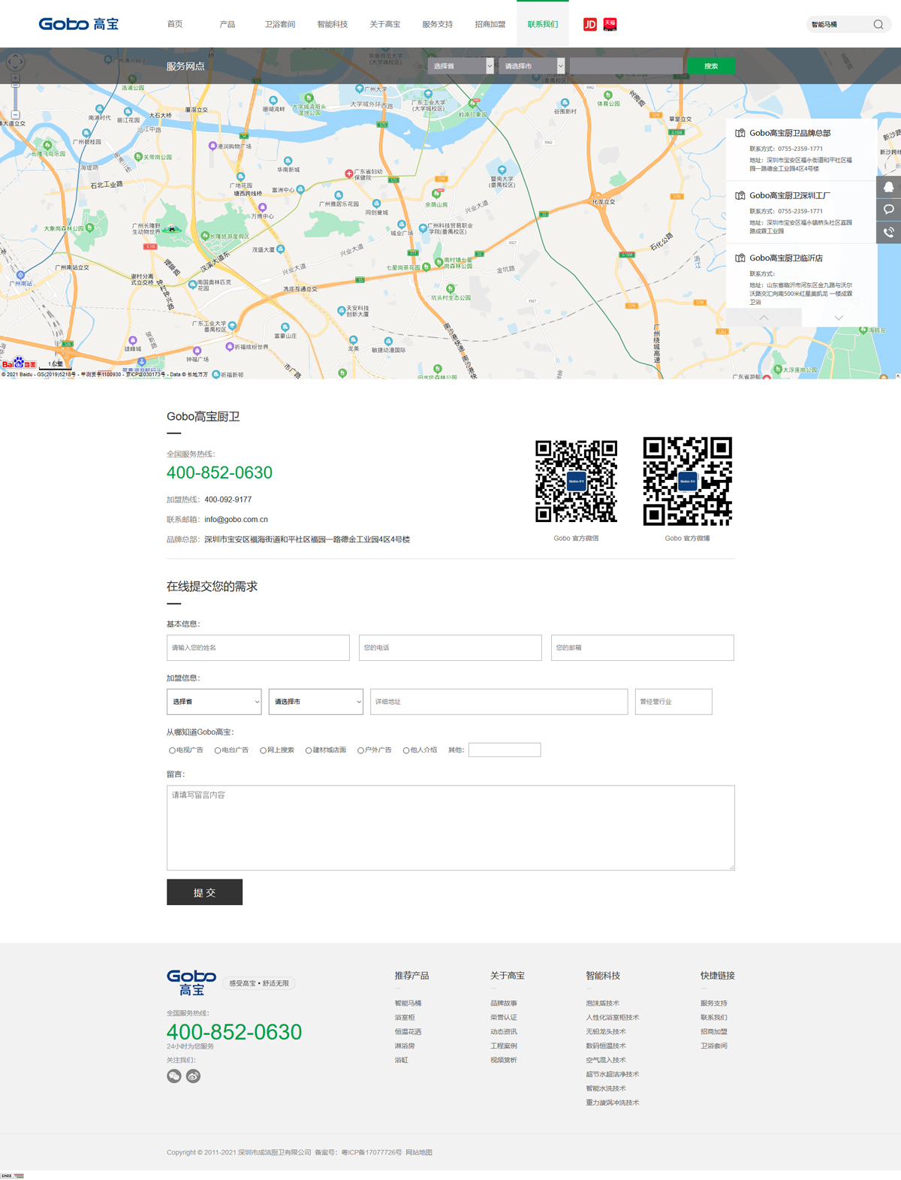The height and width of the screenshot is (1180, 901).
Task: Click the 留言 message text area
Action: click(450, 828)
